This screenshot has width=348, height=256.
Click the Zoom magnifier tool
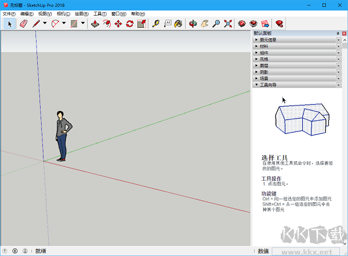click(x=216, y=24)
